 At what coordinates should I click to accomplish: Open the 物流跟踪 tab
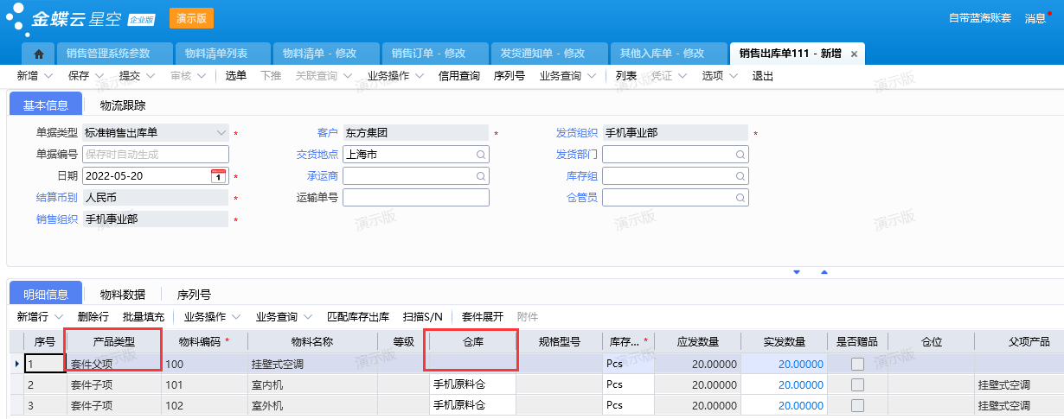(x=123, y=105)
